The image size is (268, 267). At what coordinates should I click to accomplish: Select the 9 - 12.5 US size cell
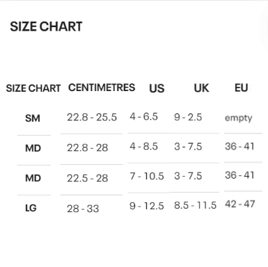(147, 206)
